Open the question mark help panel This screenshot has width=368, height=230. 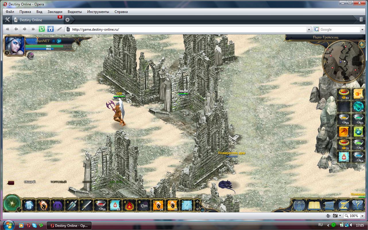click(358, 205)
